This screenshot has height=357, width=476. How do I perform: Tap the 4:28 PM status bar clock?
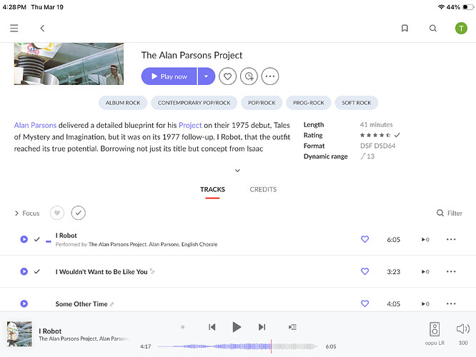14,7
